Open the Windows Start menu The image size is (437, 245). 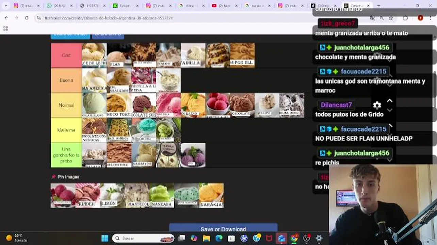pyautogui.click(x=104, y=238)
